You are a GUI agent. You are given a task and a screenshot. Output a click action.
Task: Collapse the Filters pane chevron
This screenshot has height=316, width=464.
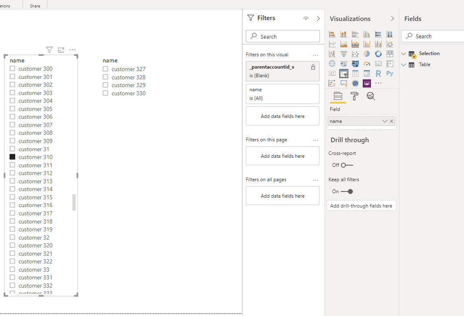[318, 18]
